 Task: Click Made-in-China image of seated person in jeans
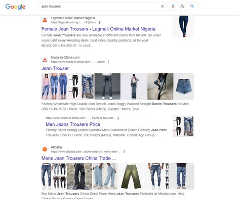(x=161, y=86)
